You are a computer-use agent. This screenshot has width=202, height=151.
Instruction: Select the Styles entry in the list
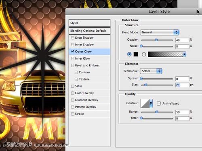tap(90, 23)
